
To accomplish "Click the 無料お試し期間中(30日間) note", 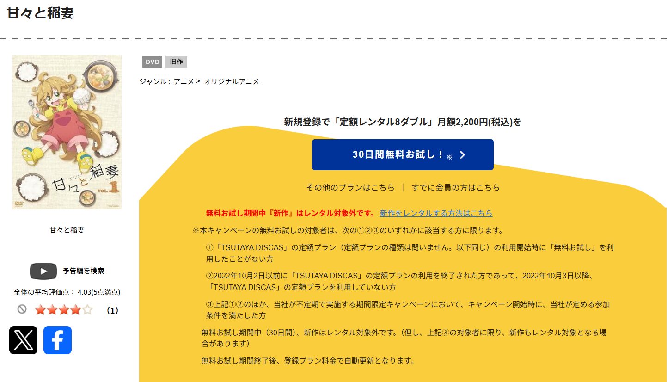I will (x=404, y=338).
